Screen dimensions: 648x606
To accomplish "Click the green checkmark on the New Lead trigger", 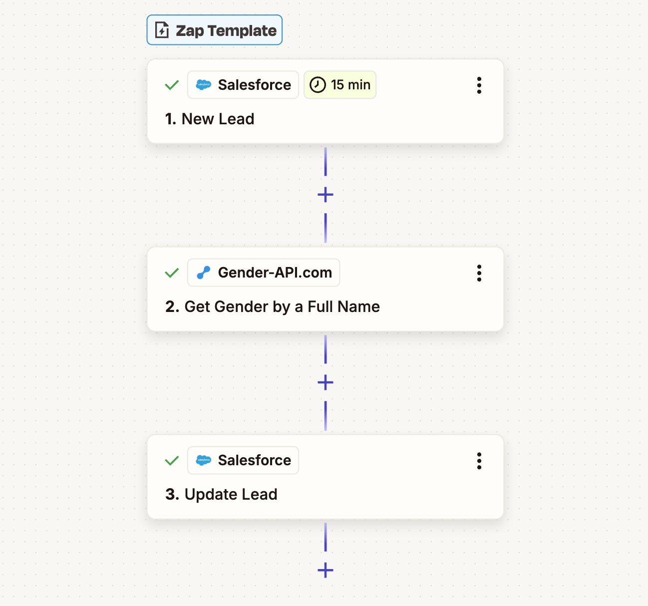I will tap(171, 85).
